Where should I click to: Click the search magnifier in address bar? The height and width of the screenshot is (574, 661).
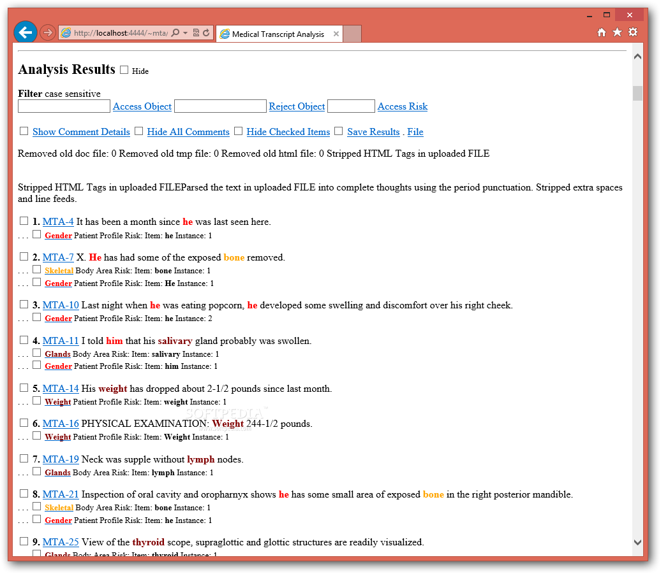click(175, 33)
